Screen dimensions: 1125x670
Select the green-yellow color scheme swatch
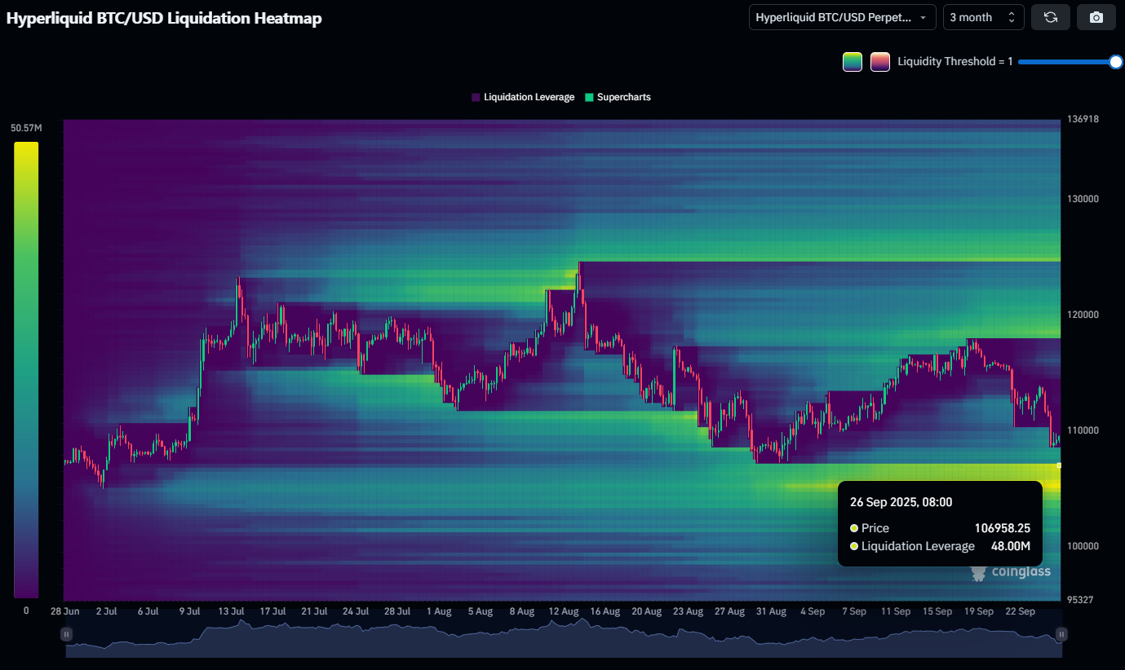point(853,62)
